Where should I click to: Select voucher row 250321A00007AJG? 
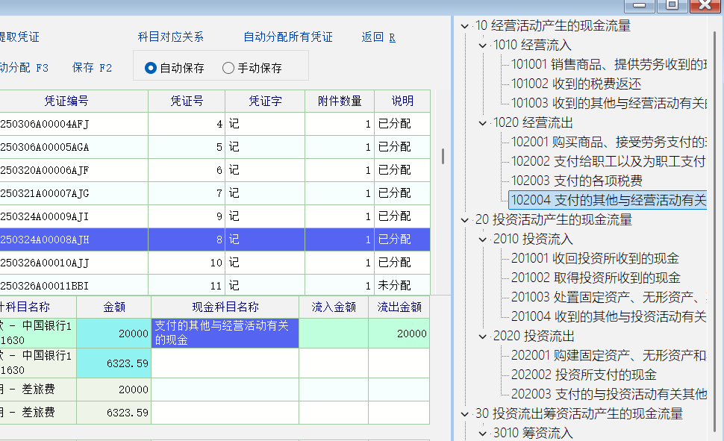click(215, 193)
